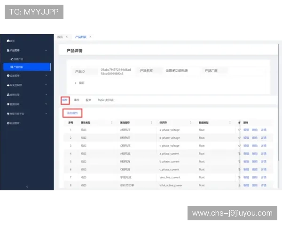Edit the b_phase_voltage row

tap(246, 138)
